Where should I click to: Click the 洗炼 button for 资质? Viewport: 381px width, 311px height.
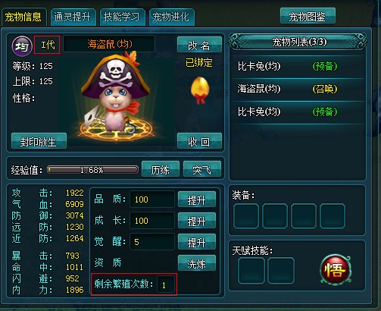(197, 263)
